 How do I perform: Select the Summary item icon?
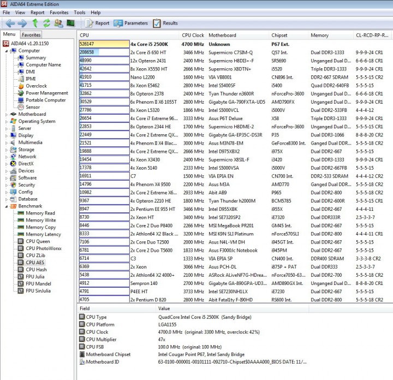[x=21, y=58]
